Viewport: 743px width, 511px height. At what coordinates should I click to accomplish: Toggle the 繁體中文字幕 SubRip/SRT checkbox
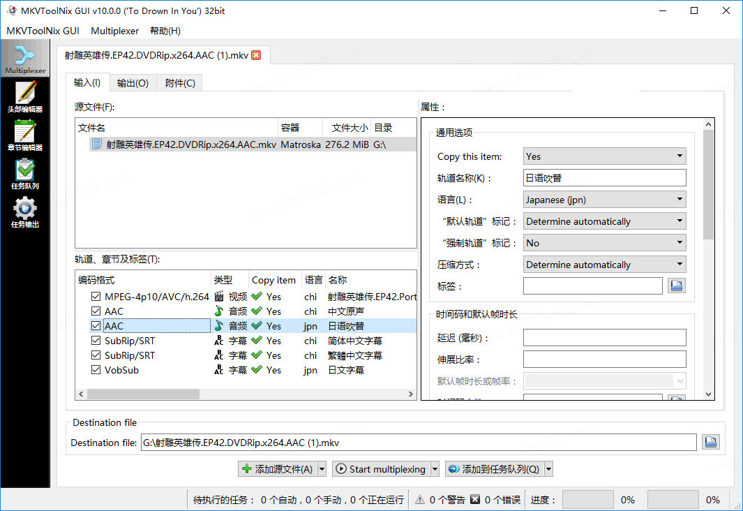[x=96, y=355]
